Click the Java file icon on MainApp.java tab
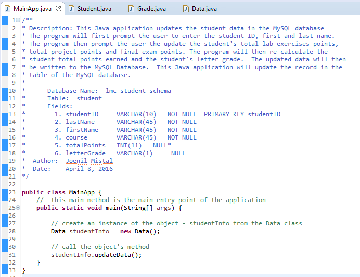The width and height of the screenshot is (360, 277). [7, 9]
